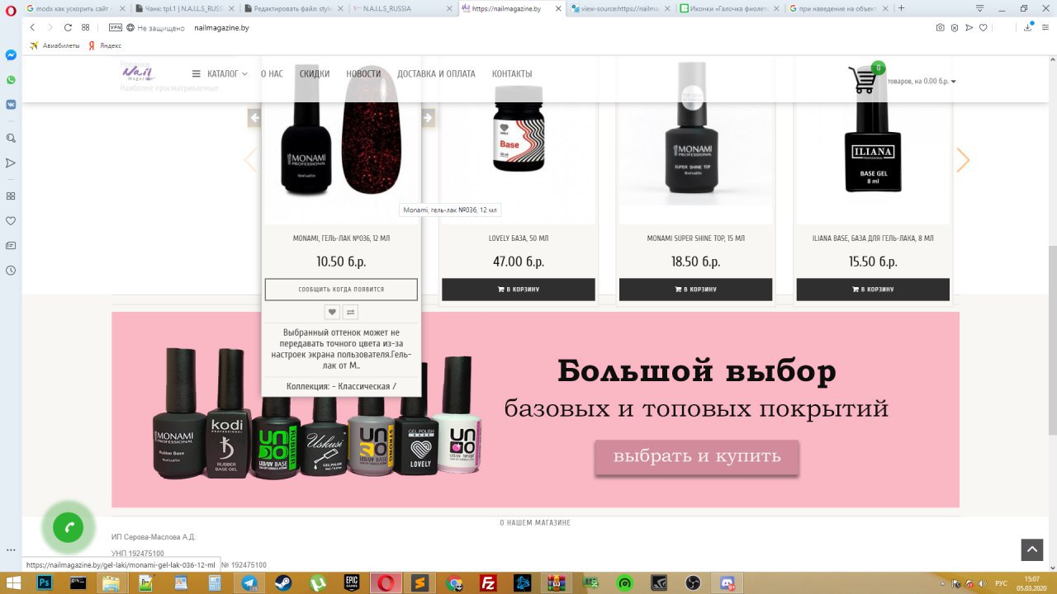The height and width of the screenshot is (594, 1057).
Task: Switch to 'Редактировать файл: style' tab
Action: pos(292,8)
